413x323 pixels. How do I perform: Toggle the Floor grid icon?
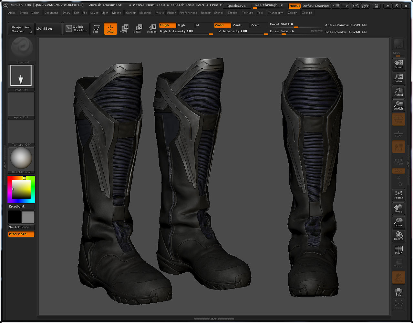click(x=398, y=133)
